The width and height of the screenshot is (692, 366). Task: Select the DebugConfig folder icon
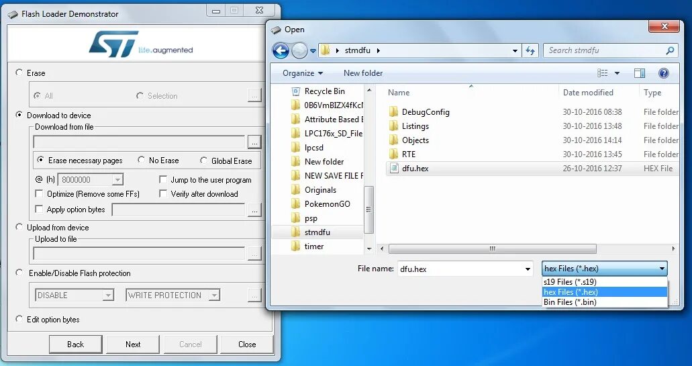click(394, 111)
